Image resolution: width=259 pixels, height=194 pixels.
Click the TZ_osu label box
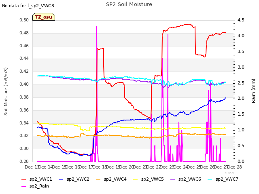(44, 17)
